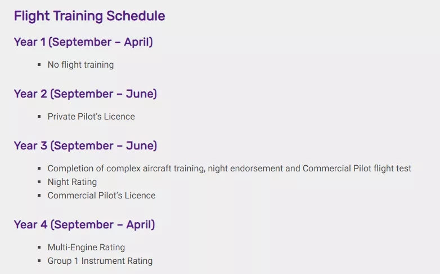Click the Group 1 Instrument Rating item
Screen dimensions: 440x274
pyautogui.click(x=100, y=261)
